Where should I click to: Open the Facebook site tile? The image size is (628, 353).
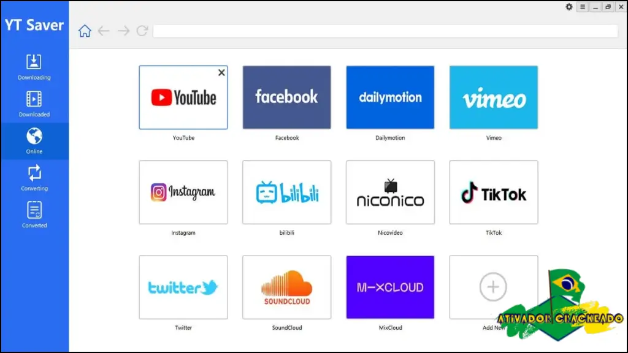287,97
